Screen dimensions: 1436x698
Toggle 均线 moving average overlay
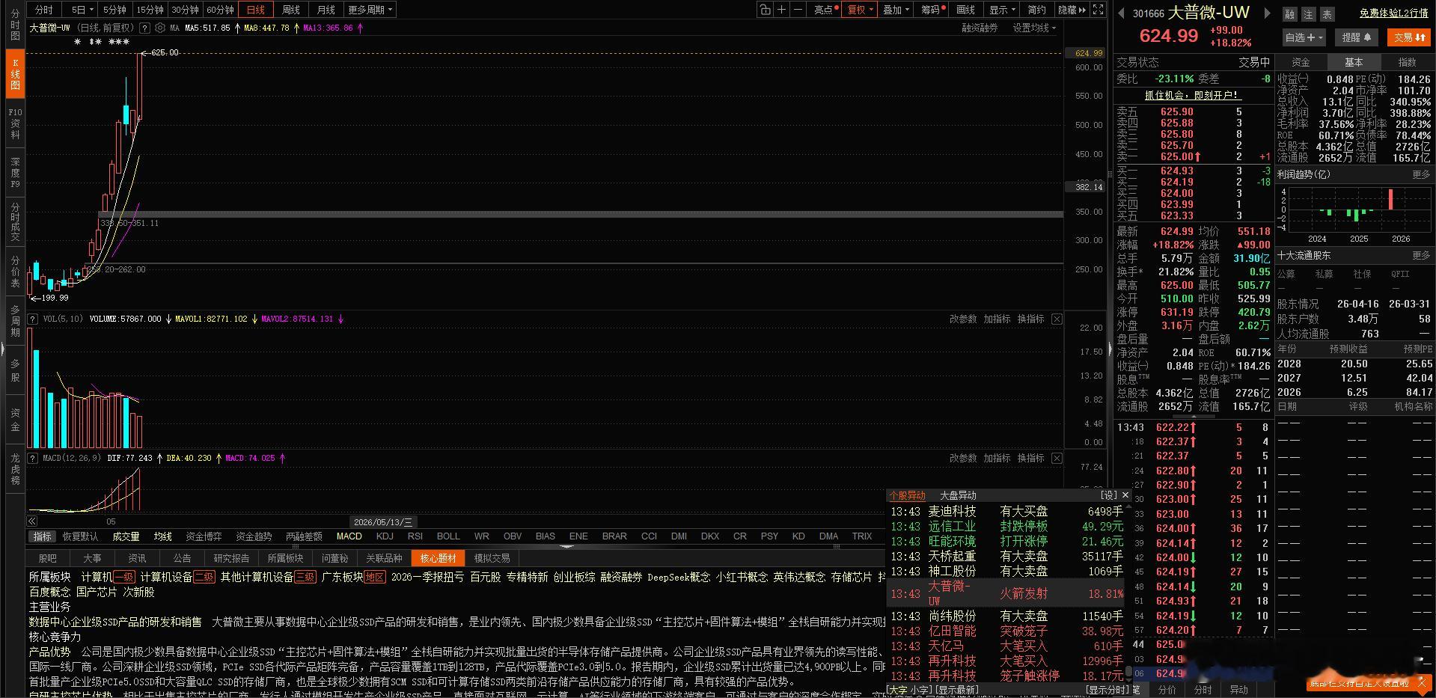pyautogui.click(x=162, y=536)
